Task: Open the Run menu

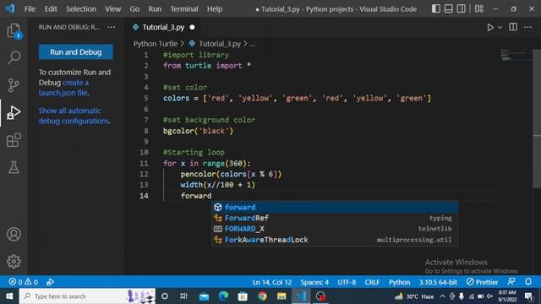Action: click(x=155, y=9)
